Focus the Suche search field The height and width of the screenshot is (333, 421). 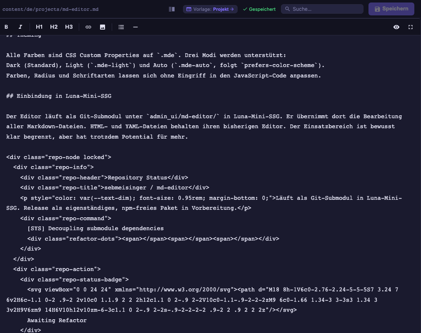click(322, 9)
